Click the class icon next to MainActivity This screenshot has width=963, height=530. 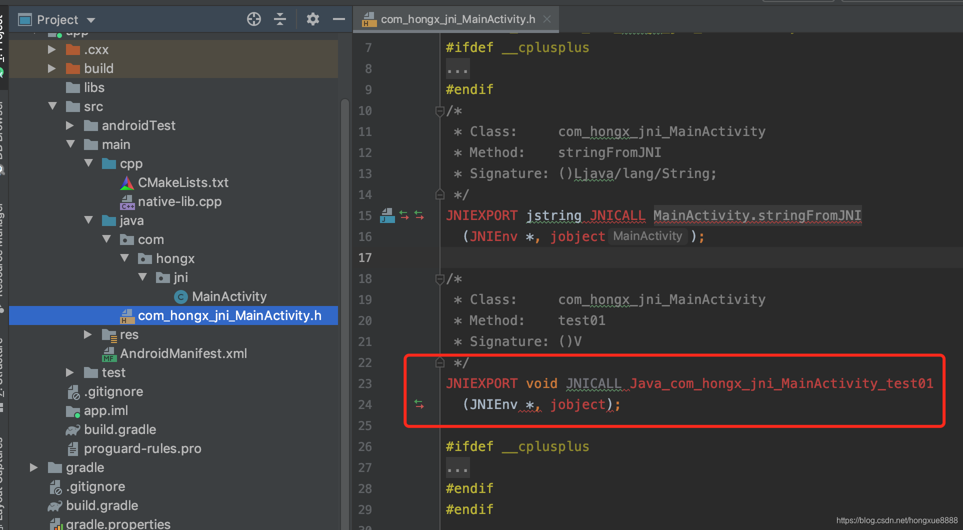(181, 297)
